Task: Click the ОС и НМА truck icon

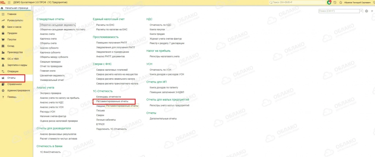Action: pyautogui.click(x=3, y=59)
